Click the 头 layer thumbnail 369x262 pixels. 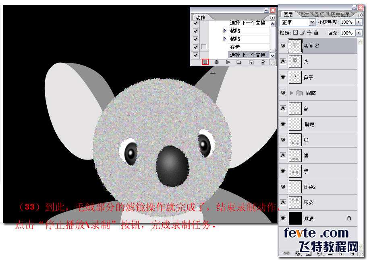(295, 61)
